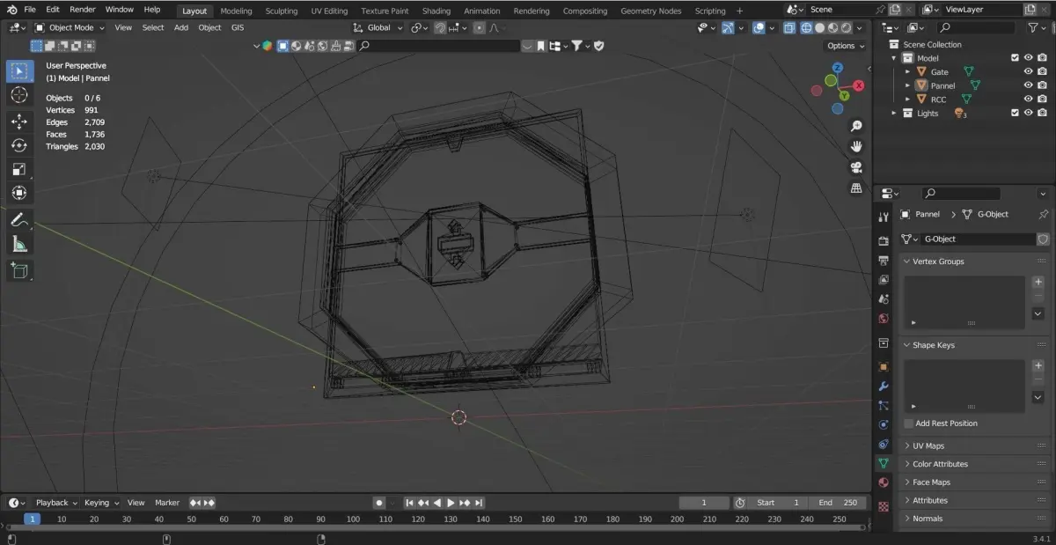Open Global transform orientation dropdown
The width and height of the screenshot is (1056, 545).
tap(378, 27)
